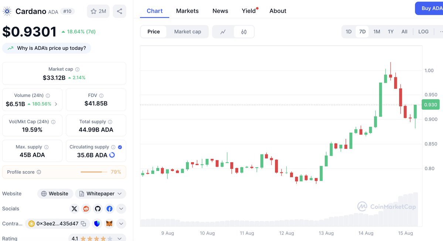Click the #10 rank badge
Image resolution: width=443 pixels, height=241 pixels.
67,11
